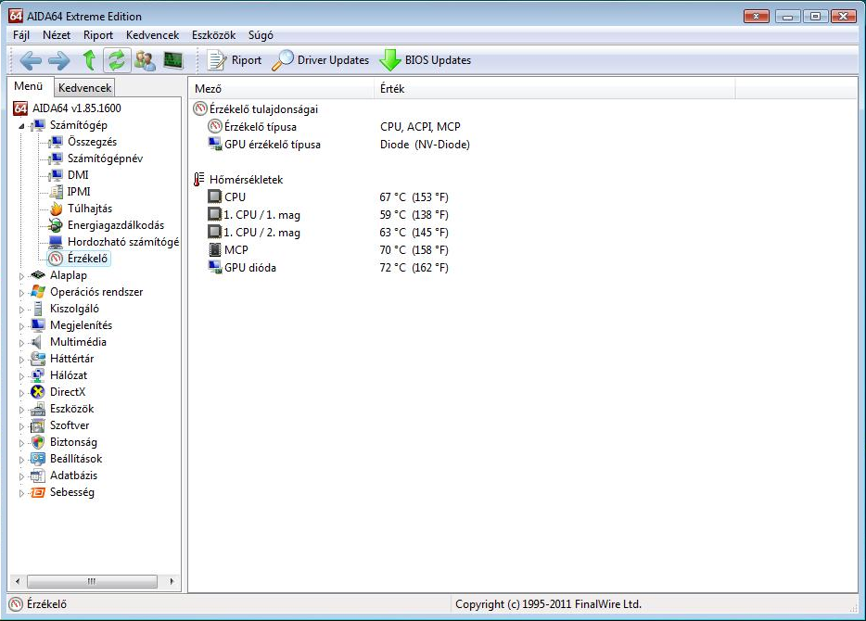Open the users icon in toolbar
The width and height of the screenshot is (866, 621).
(x=145, y=60)
